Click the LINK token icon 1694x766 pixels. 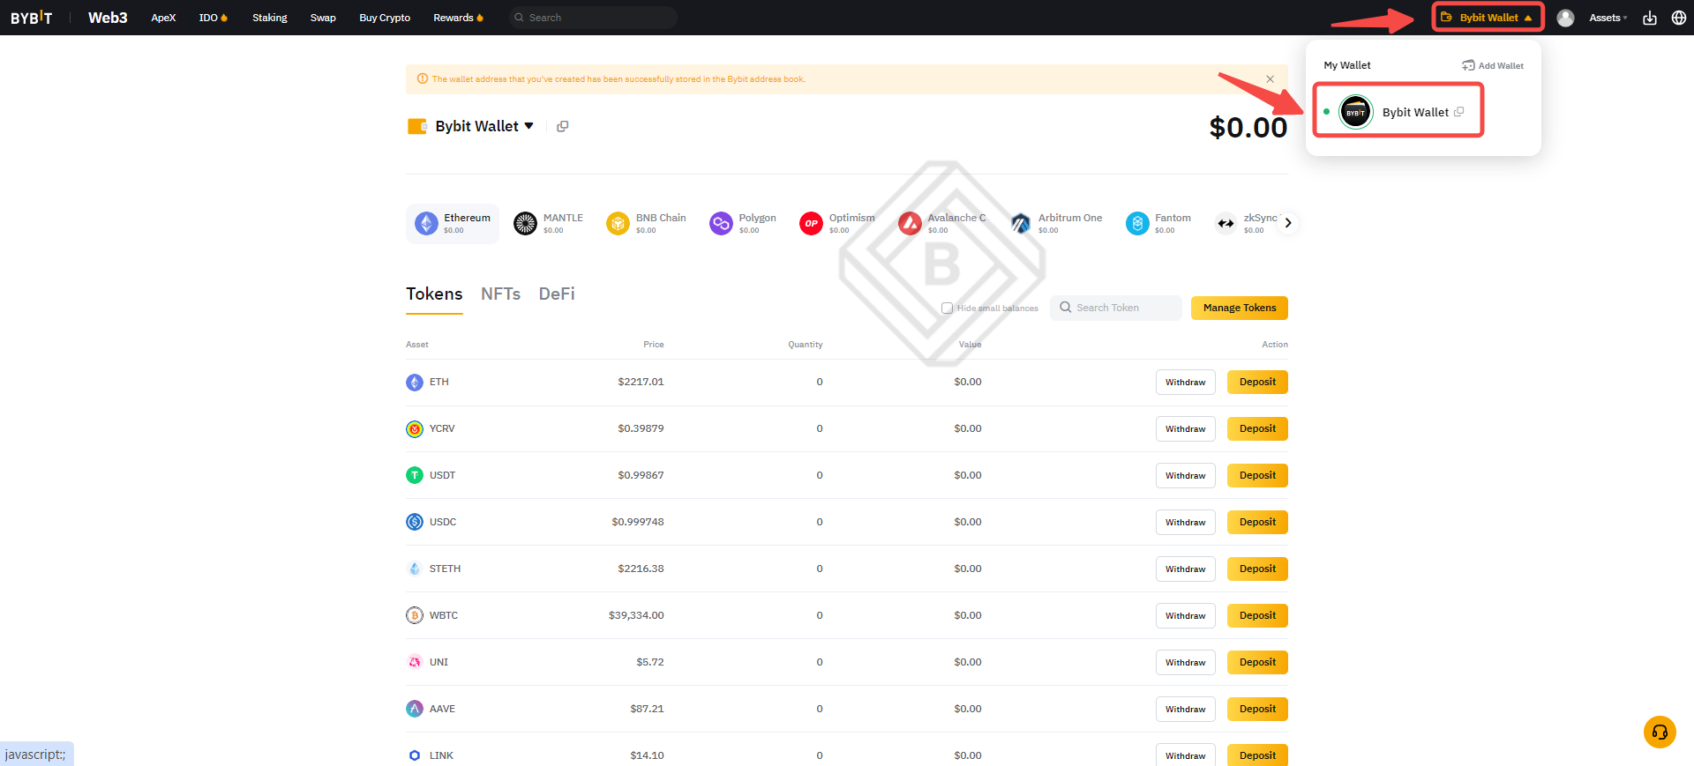tap(415, 755)
